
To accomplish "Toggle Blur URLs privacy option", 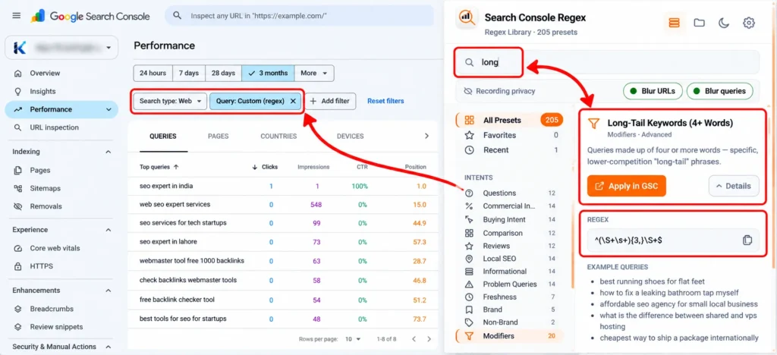I will tap(652, 91).
